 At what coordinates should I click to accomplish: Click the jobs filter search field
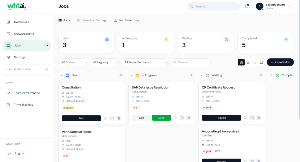190,62
